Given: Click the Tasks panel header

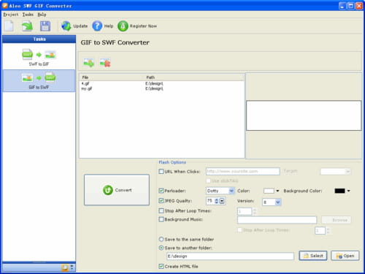Looking at the screenshot, I should (x=39, y=39).
